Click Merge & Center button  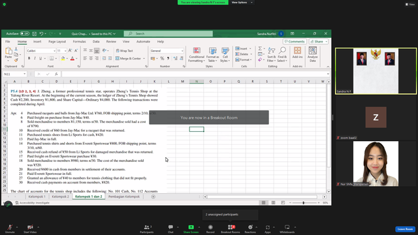(128, 58)
